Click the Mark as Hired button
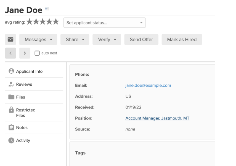Screen dimensions: 236x166 pyautogui.click(x=182, y=39)
